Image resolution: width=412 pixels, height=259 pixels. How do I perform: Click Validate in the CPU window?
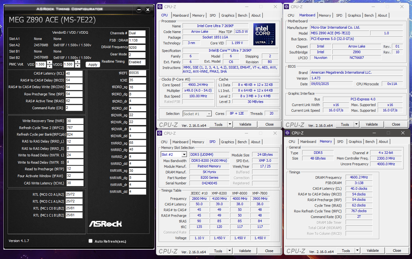pos(245,124)
